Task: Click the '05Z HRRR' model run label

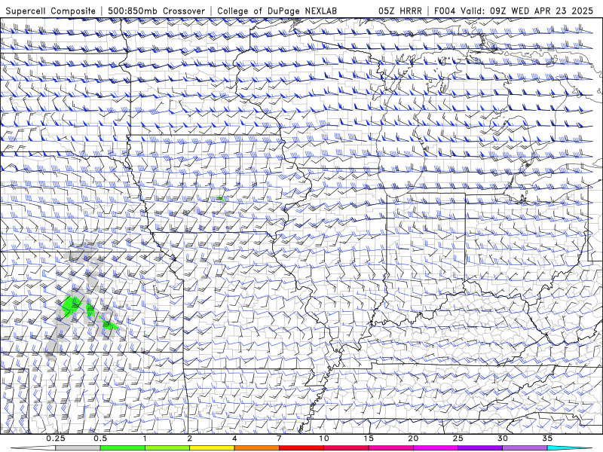Action: (400, 11)
